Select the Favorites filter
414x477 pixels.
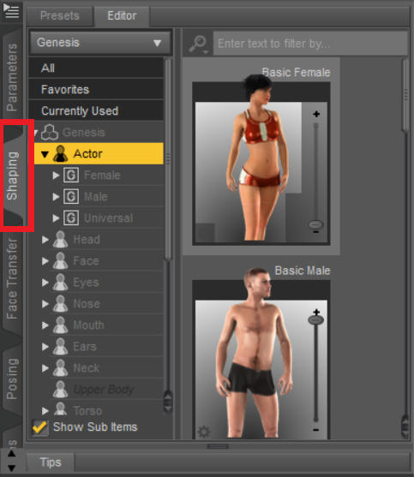[x=96, y=89]
